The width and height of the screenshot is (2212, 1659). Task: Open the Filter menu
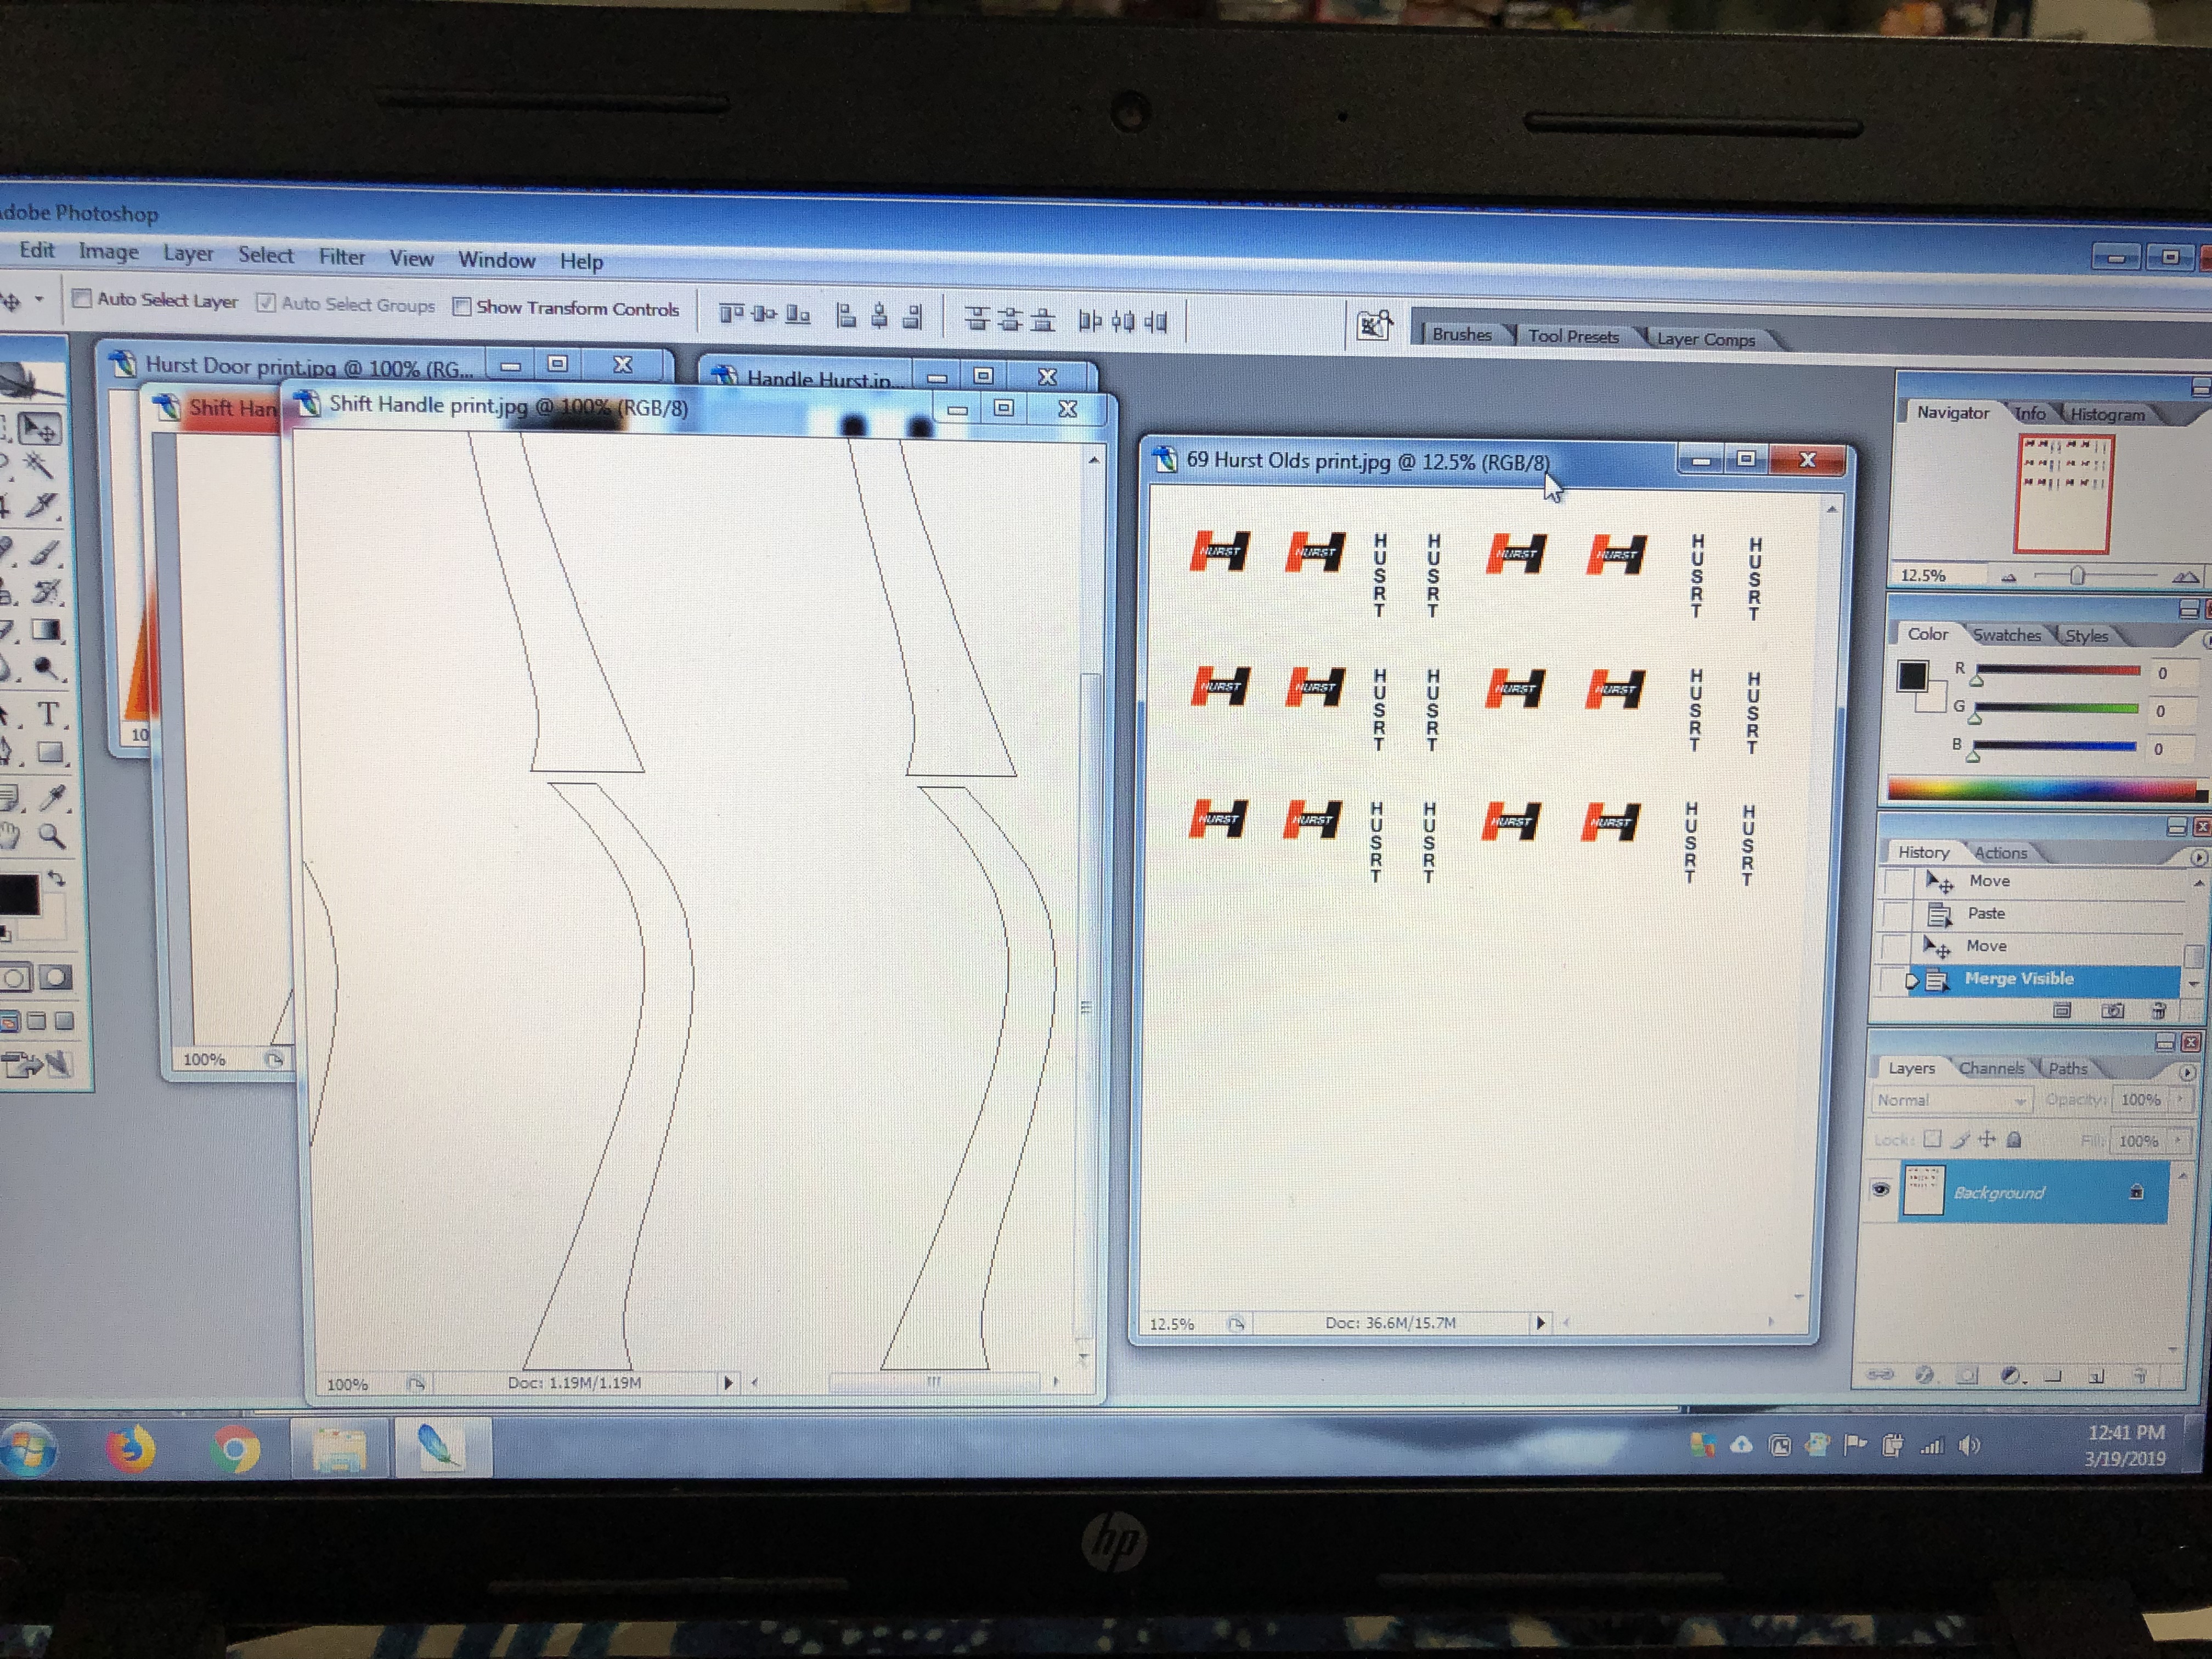click(342, 257)
